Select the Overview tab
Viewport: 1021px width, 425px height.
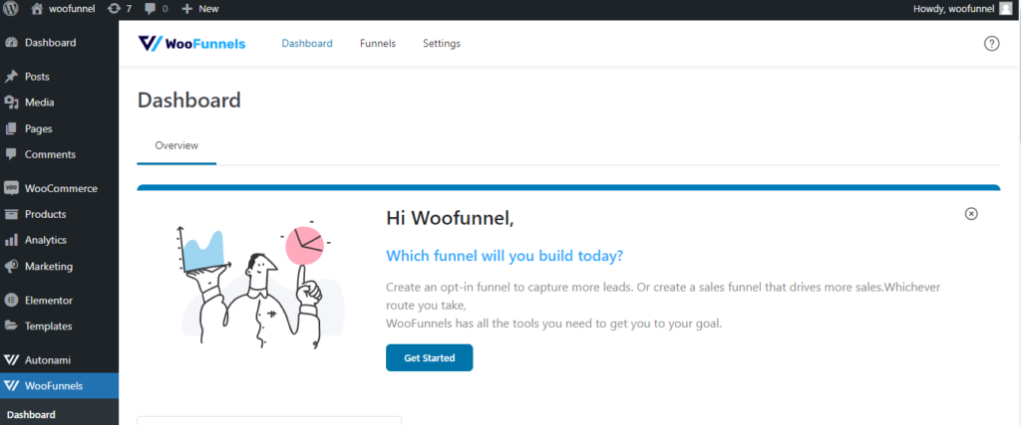click(176, 145)
